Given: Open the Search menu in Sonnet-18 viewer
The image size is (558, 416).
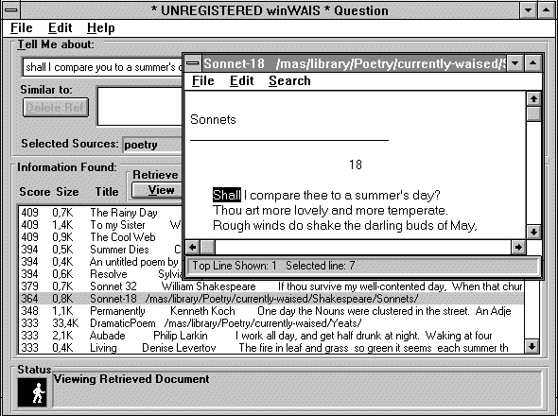Looking at the screenshot, I should pos(289,80).
